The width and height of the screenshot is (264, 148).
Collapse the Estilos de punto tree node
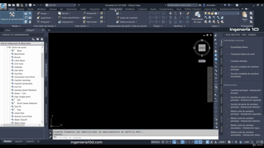tap(7, 47)
